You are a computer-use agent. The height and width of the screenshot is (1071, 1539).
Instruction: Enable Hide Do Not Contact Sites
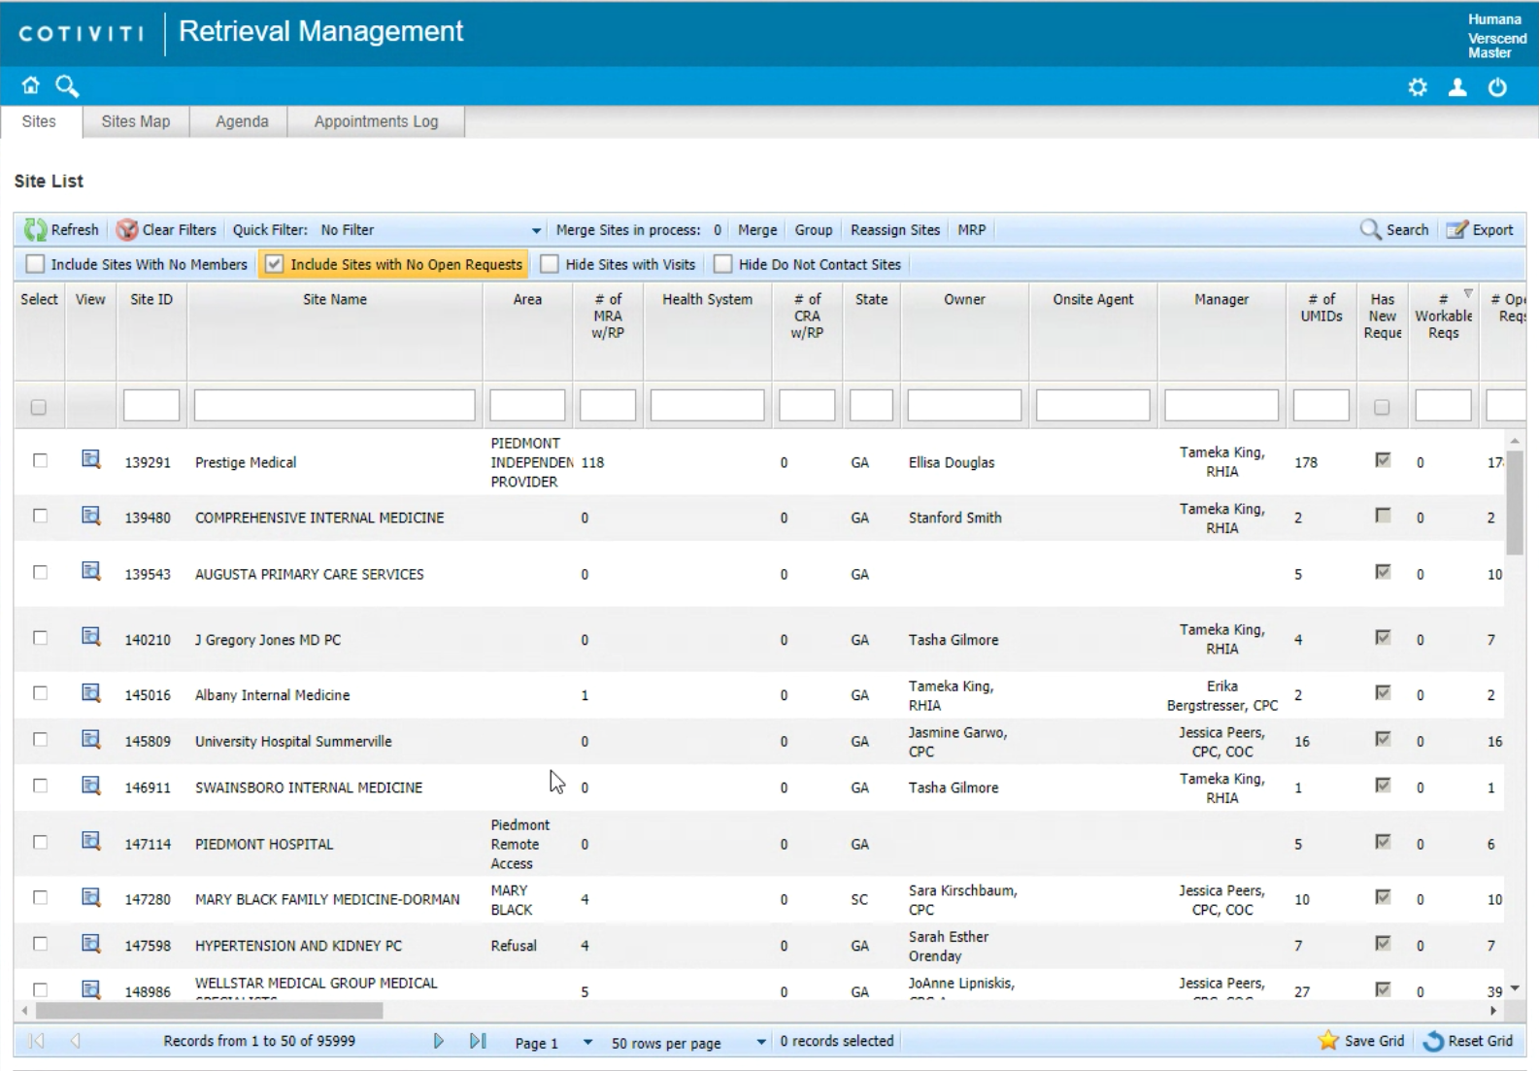pos(723,264)
